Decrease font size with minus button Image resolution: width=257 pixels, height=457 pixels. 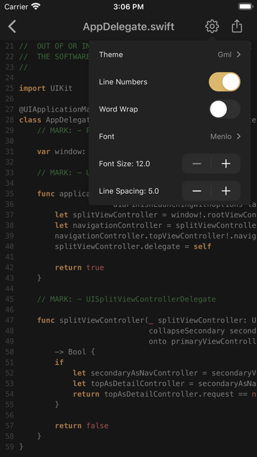197,163
